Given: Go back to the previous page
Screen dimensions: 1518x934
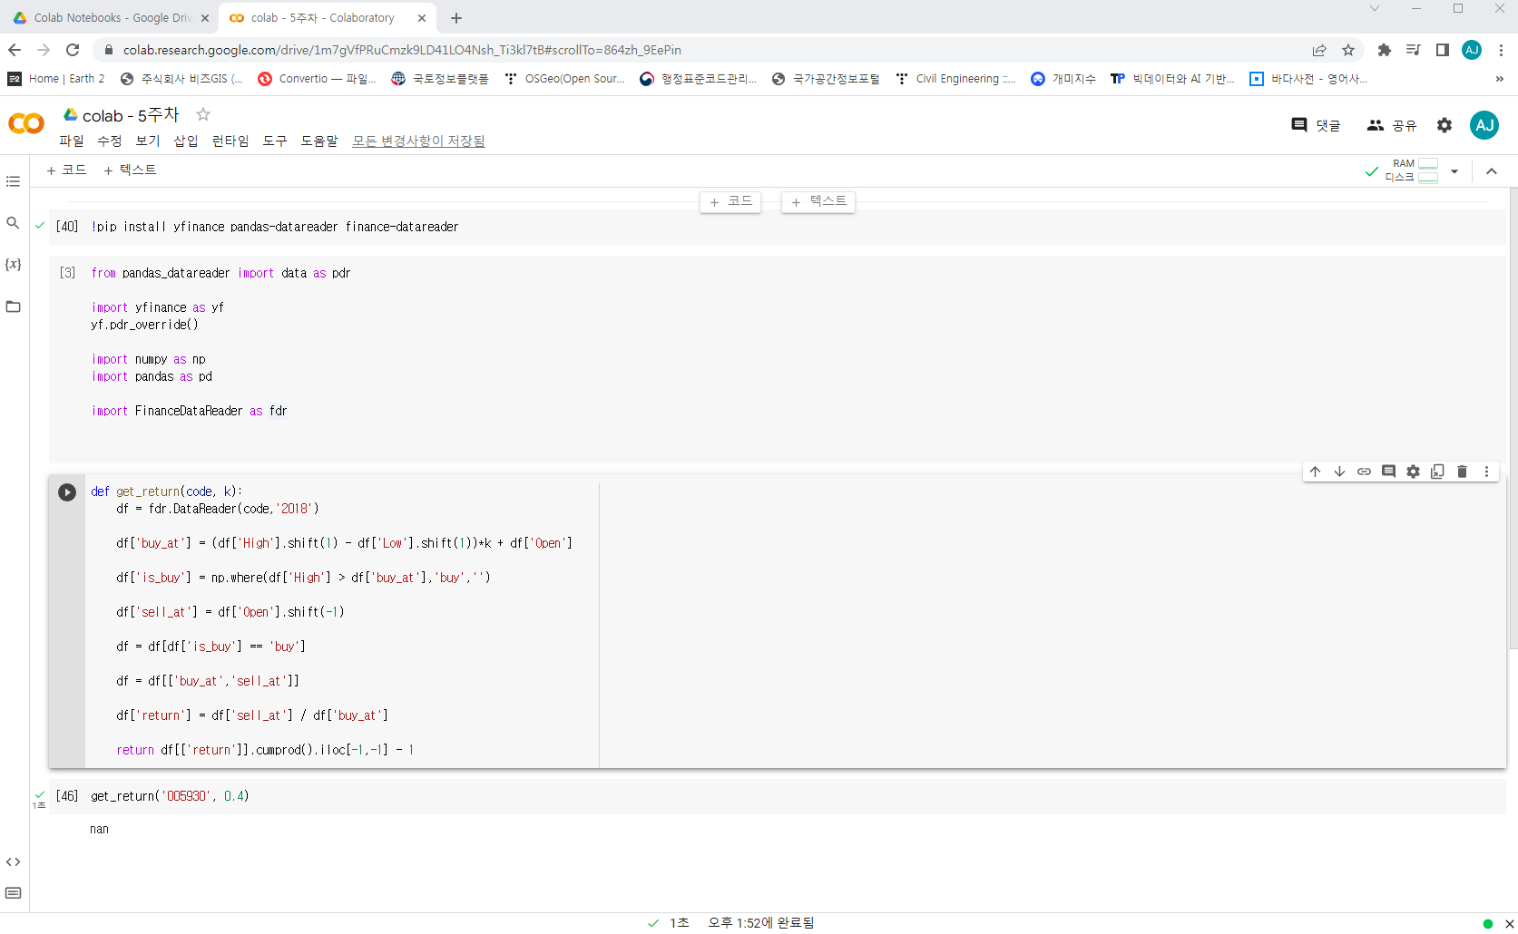Looking at the screenshot, I should tap(15, 50).
